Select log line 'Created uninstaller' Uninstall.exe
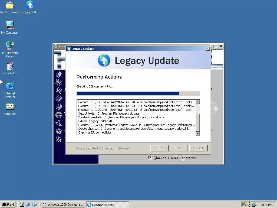This screenshot has height=208, width=277. (x=121, y=117)
